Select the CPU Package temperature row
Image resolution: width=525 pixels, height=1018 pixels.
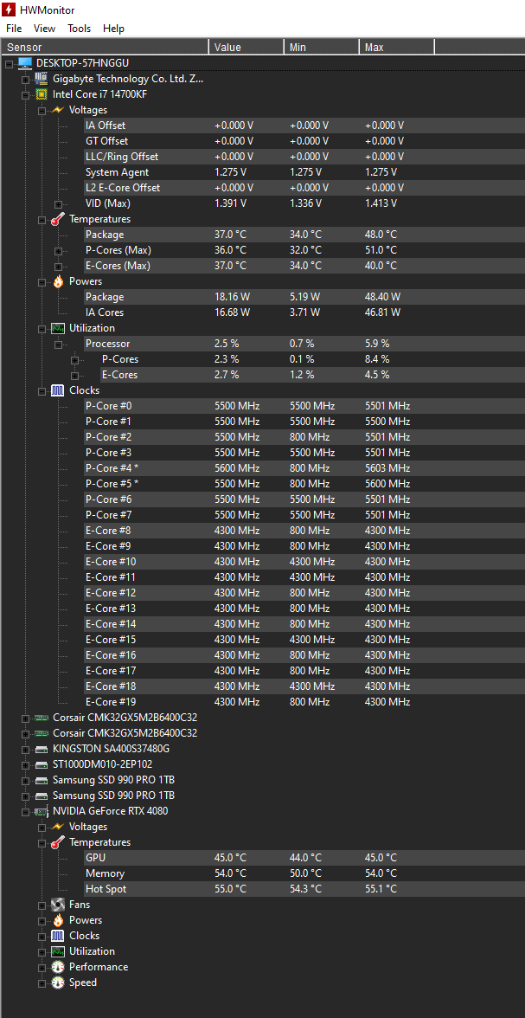[304, 235]
